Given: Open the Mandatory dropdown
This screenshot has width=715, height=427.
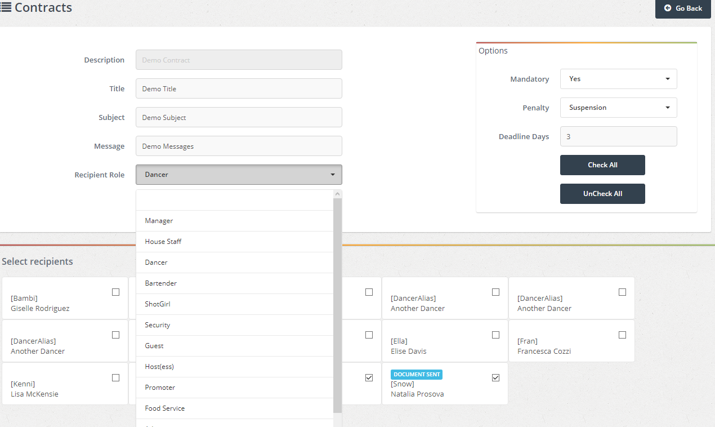Looking at the screenshot, I should [618, 79].
